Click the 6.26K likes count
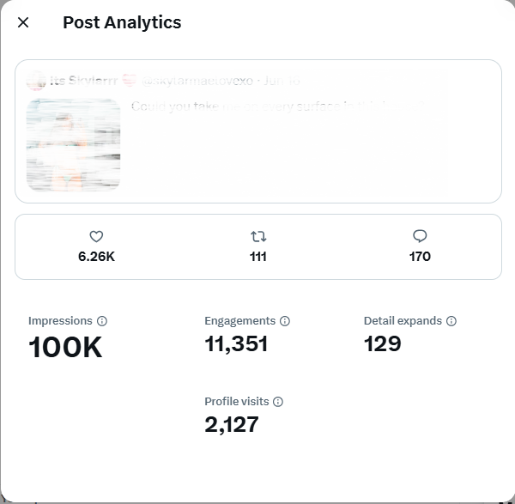Screen dimensions: 515x504 coord(96,257)
